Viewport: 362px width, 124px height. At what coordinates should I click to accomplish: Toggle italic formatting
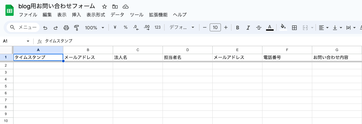pos(248,28)
